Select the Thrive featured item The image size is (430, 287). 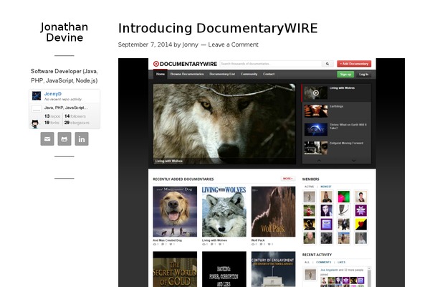pyautogui.click(x=337, y=129)
